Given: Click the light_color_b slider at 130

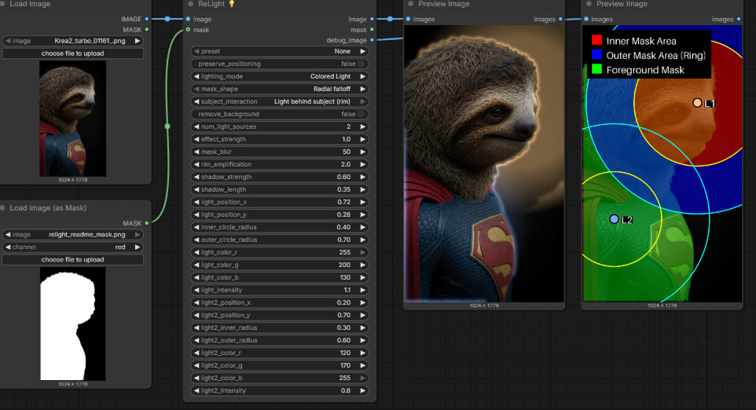Looking at the screenshot, I should [280, 277].
